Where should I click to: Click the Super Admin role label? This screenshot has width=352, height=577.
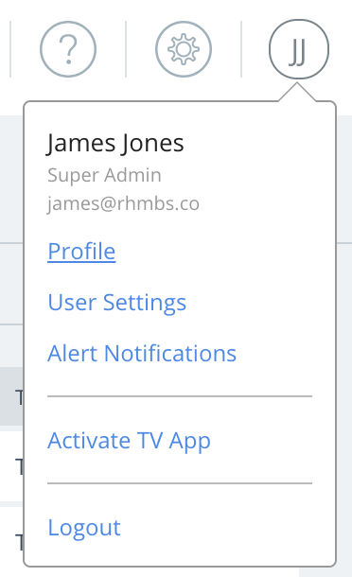[x=104, y=175]
